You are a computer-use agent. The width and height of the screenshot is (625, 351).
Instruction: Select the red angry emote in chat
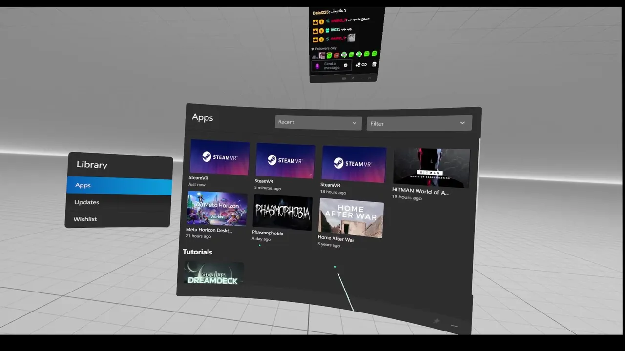pyautogui.click(x=336, y=55)
